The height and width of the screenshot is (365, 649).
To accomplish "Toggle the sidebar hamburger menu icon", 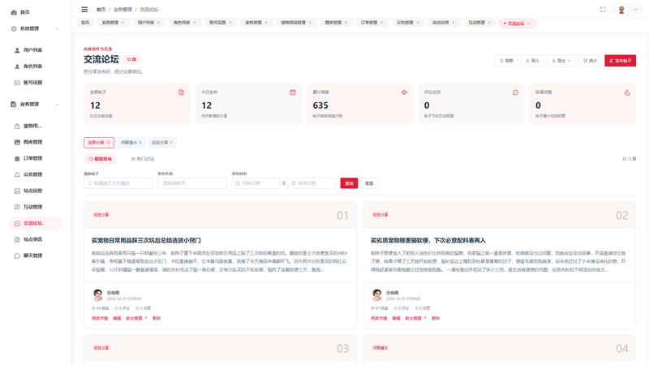I will tap(84, 10).
